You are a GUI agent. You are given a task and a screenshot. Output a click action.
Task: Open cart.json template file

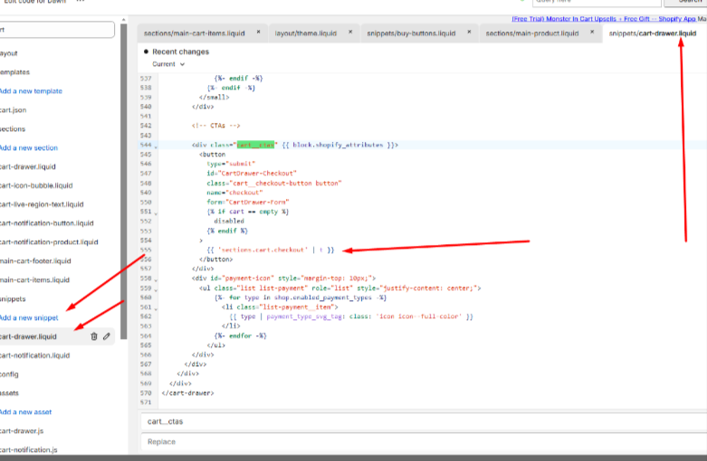pos(13,110)
